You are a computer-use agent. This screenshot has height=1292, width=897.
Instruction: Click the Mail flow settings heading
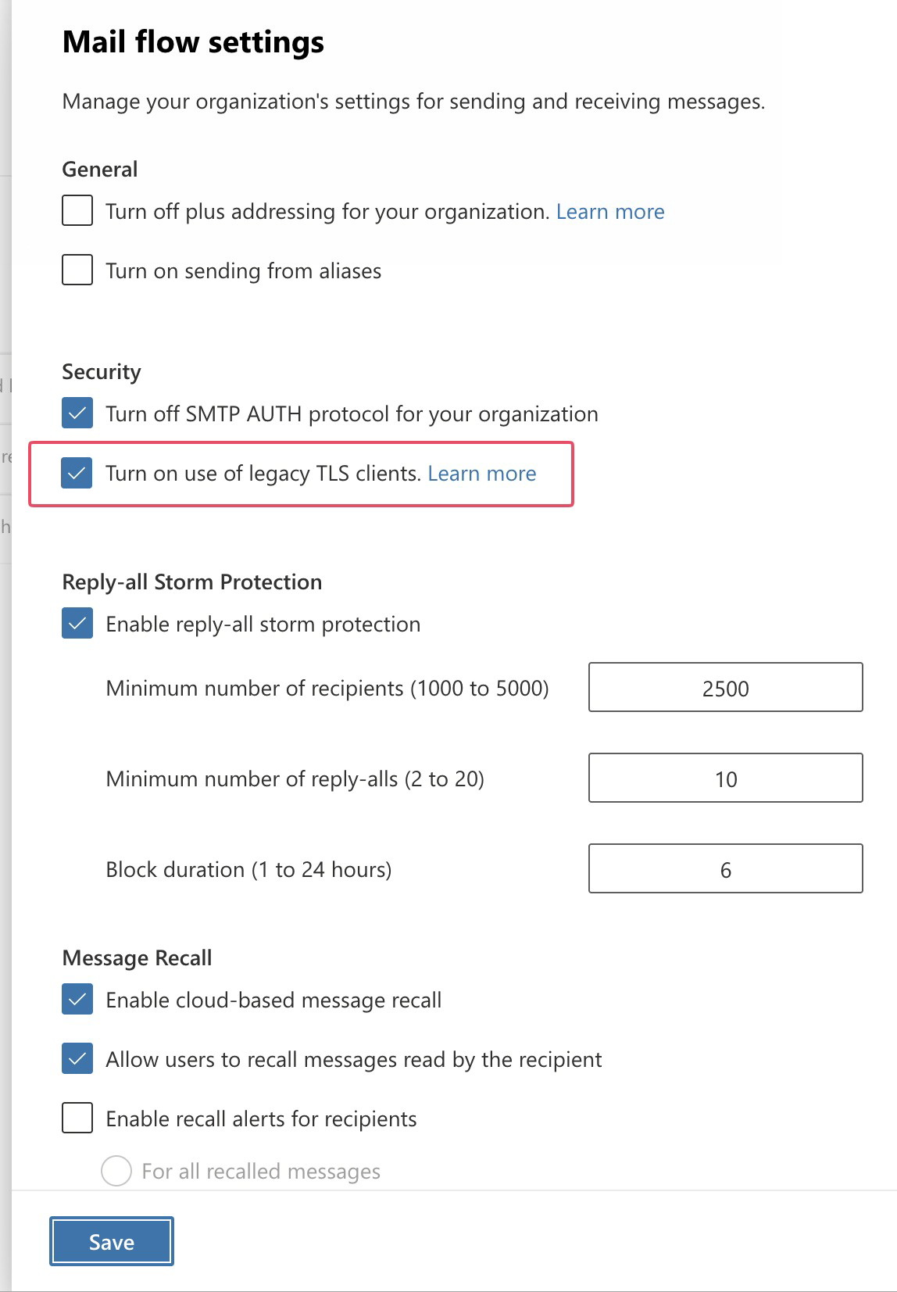click(193, 42)
